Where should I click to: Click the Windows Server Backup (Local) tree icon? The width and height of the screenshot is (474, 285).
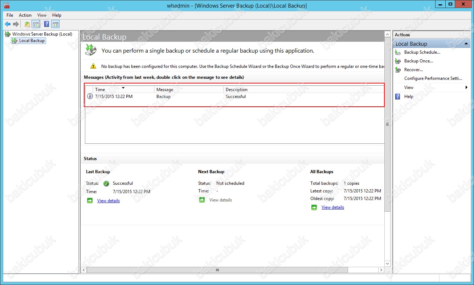8,34
